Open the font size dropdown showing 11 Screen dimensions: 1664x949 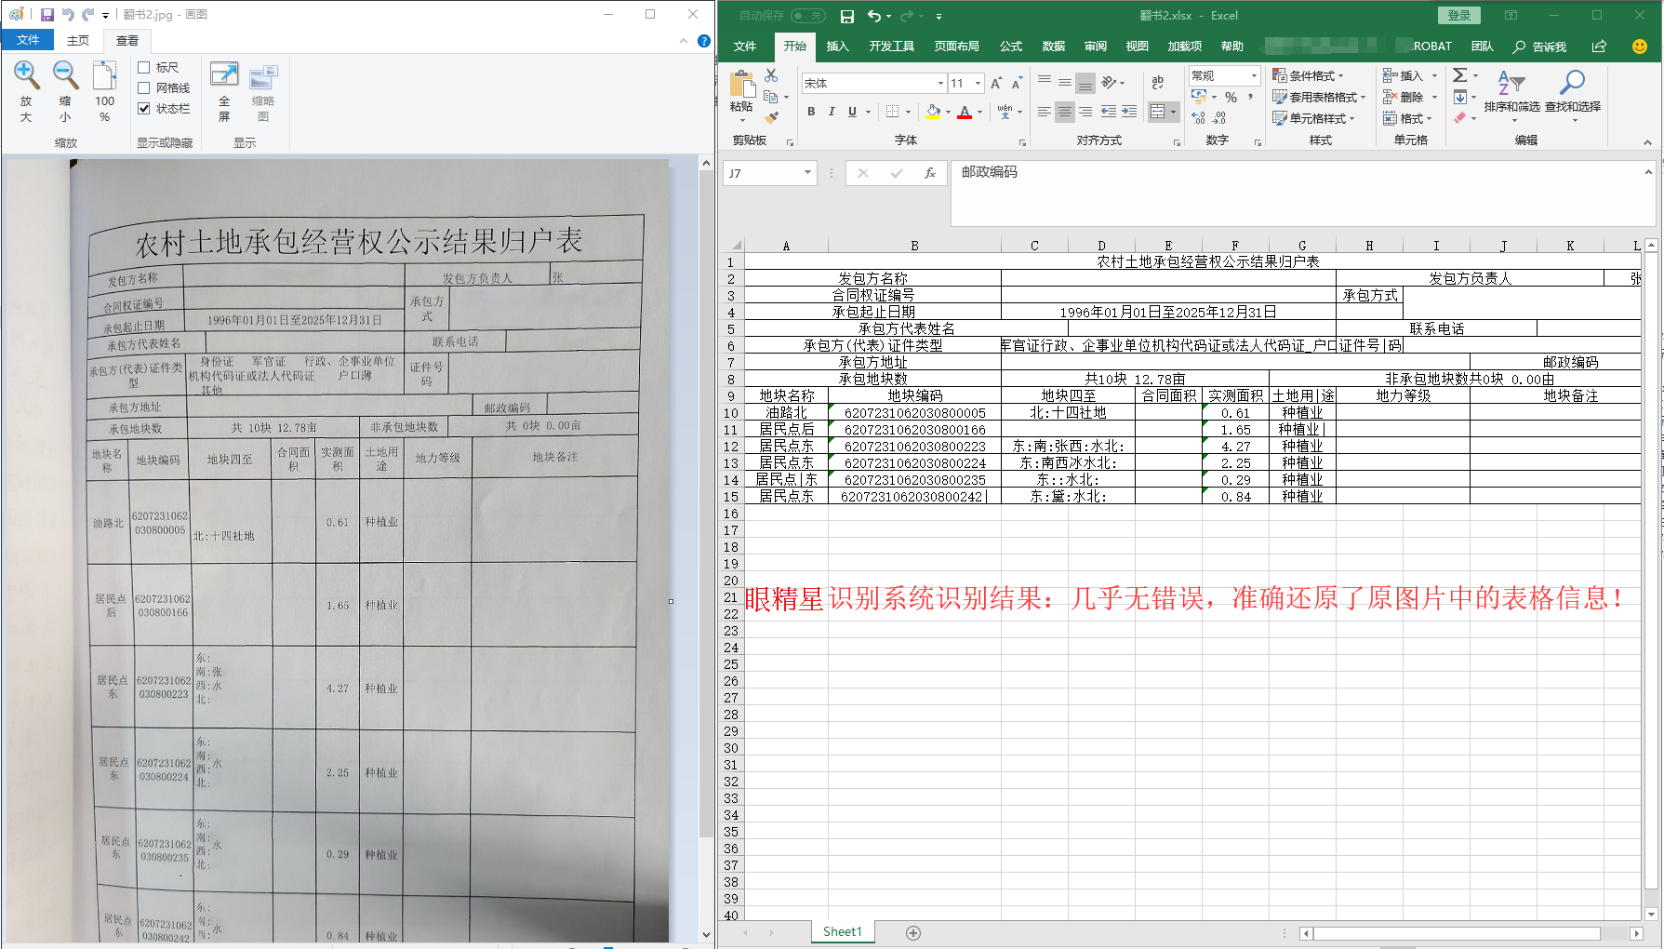978,84
